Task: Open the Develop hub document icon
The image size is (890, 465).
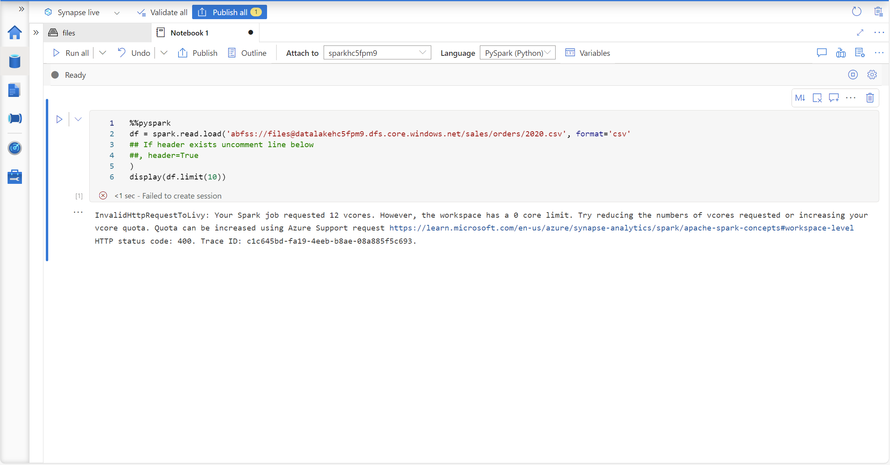Action: [14, 90]
